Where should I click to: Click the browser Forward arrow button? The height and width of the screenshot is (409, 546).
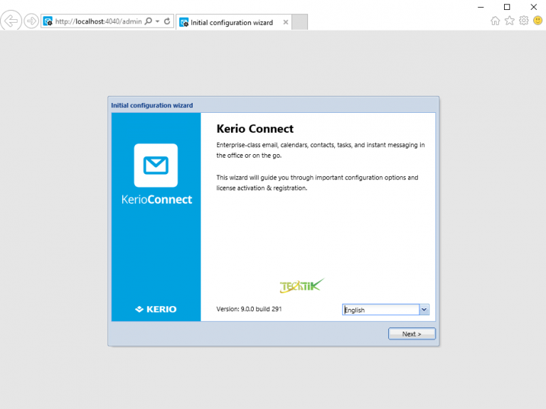[31, 21]
